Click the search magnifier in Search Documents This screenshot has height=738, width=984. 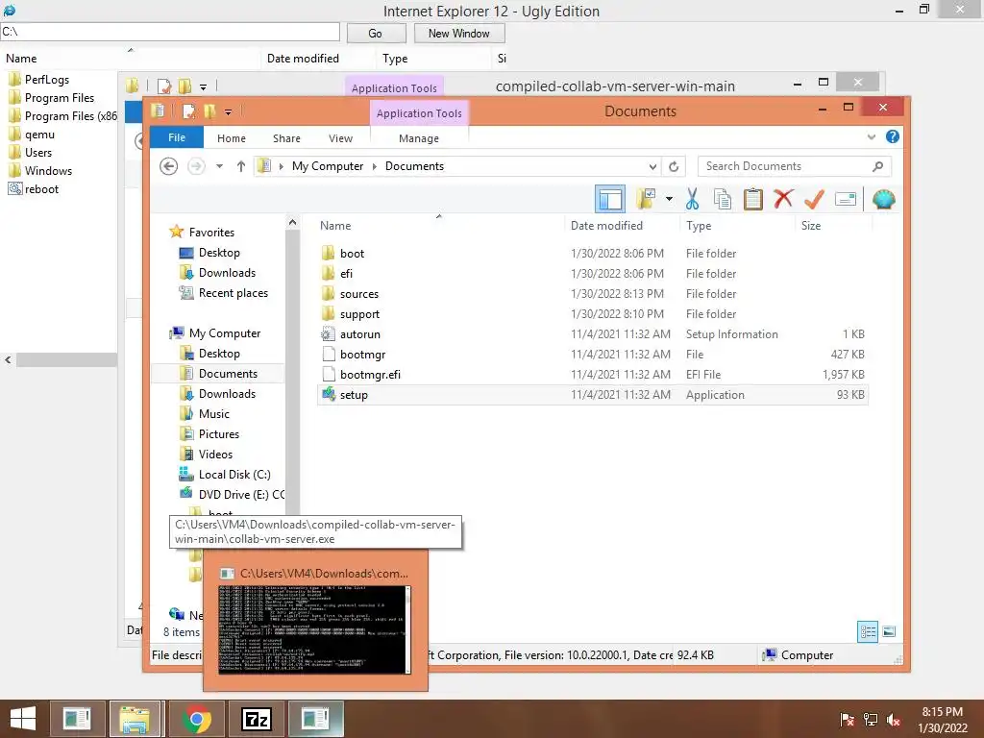coord(878,166)
